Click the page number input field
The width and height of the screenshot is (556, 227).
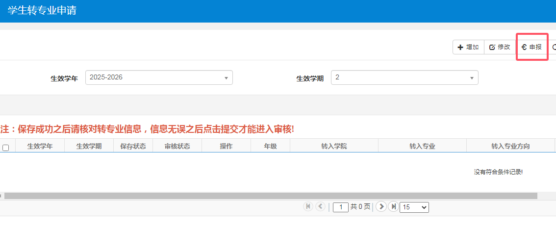tap(340, 207)
